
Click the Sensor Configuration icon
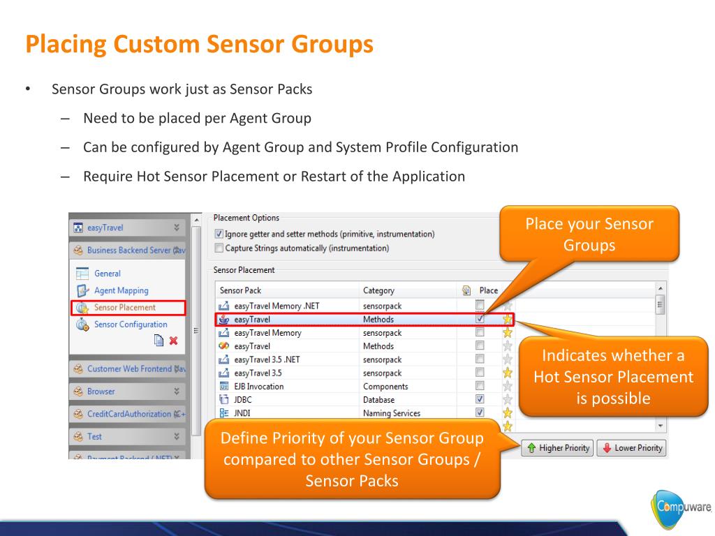82,325
